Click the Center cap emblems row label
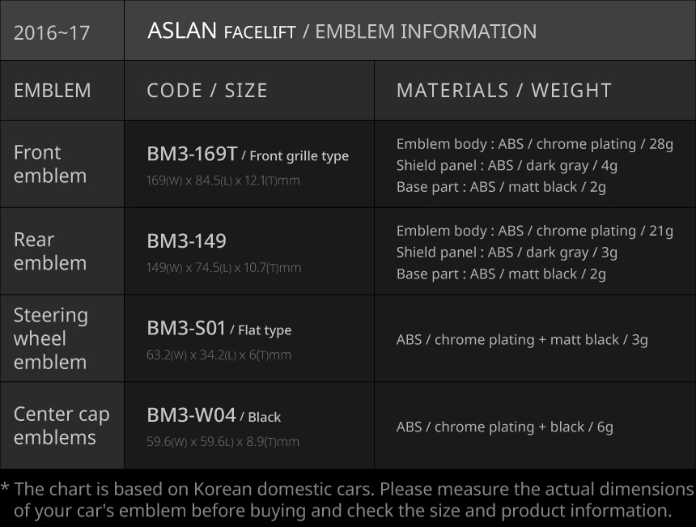696x527 pixels. (62, 426)
